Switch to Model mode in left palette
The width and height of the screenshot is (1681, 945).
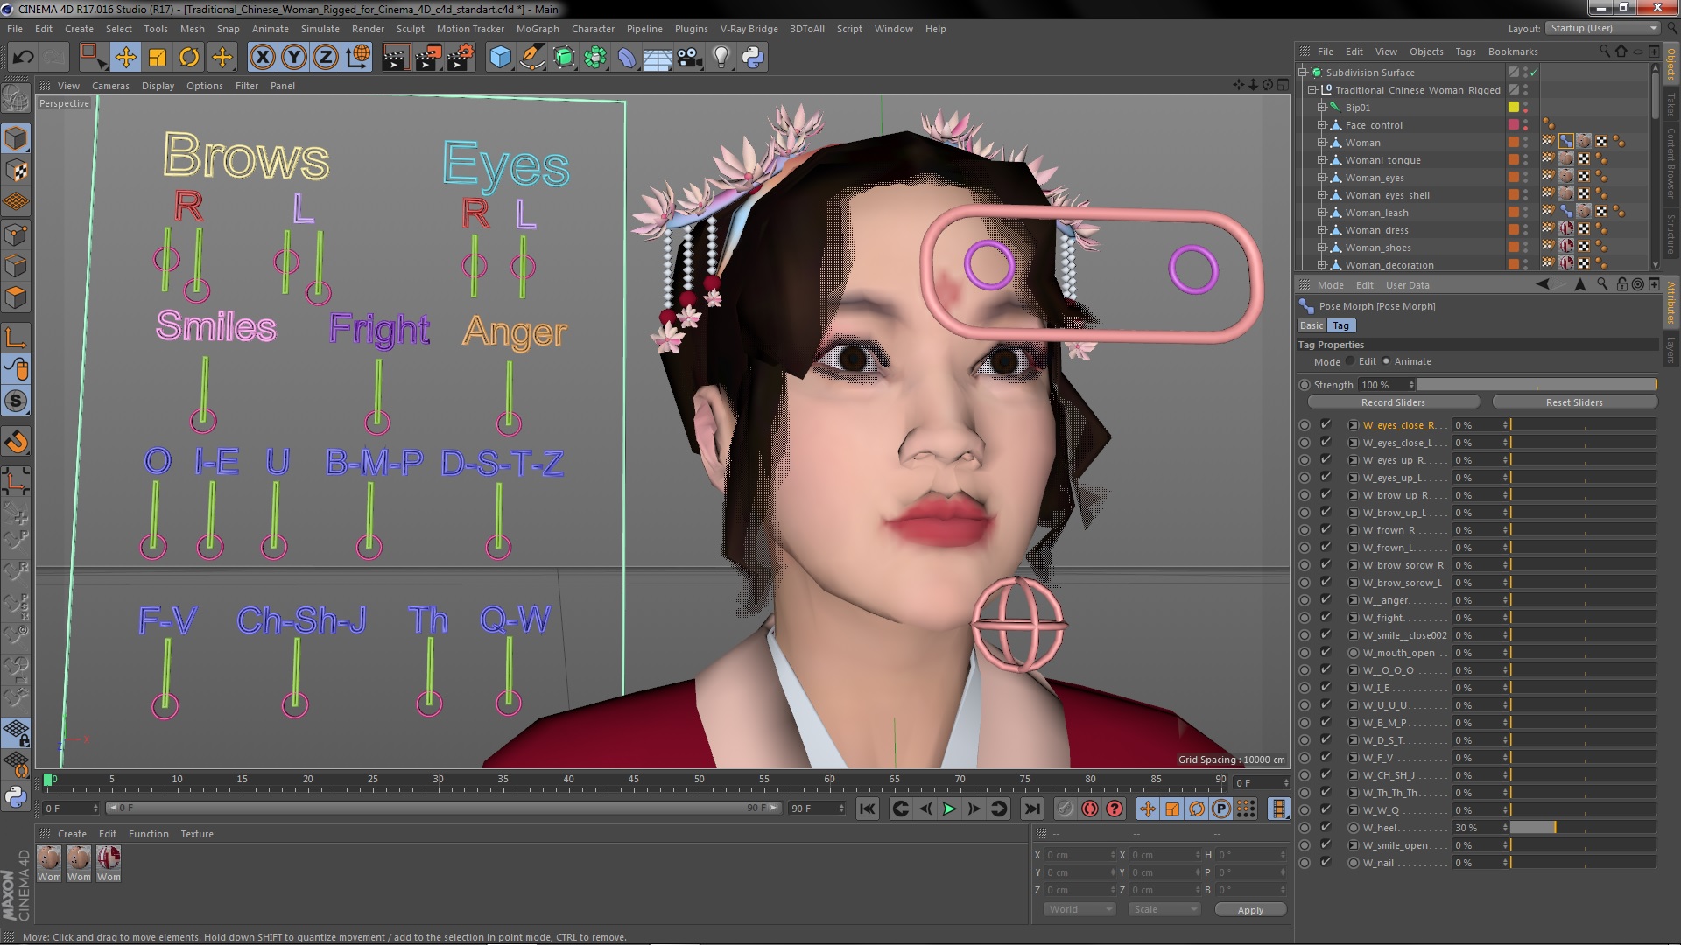click(16, 138)
